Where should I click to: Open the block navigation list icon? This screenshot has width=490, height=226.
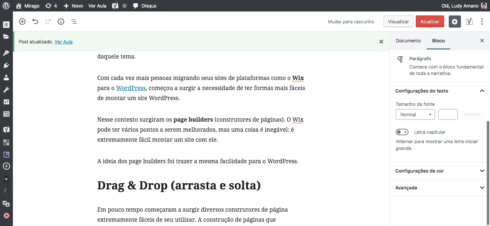[x=74, y=22]
